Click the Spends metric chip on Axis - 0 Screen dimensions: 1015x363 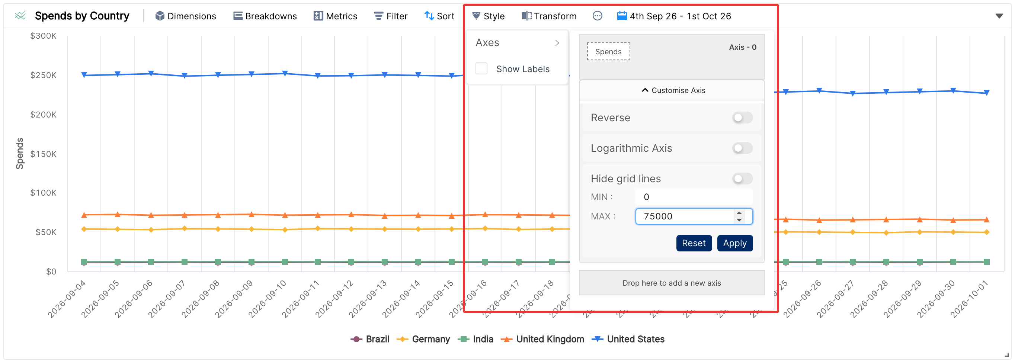pyautogui.click(x=608, y=52)
